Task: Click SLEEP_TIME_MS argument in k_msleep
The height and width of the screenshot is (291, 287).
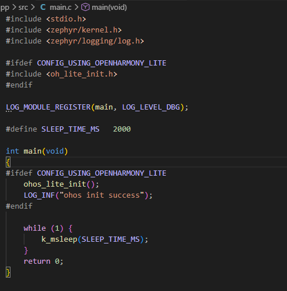Action: click(x=111, y=239)
